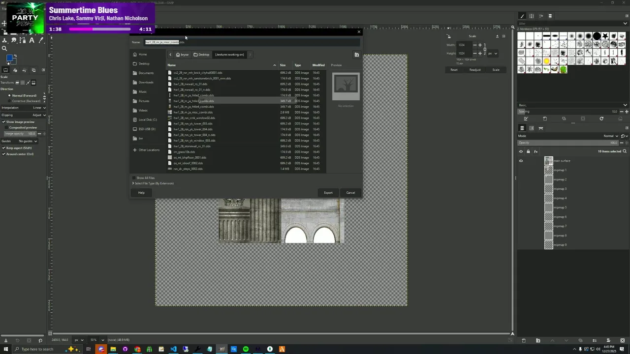
Task: Select the green pepper brush
Action: [x=563, y=69]
